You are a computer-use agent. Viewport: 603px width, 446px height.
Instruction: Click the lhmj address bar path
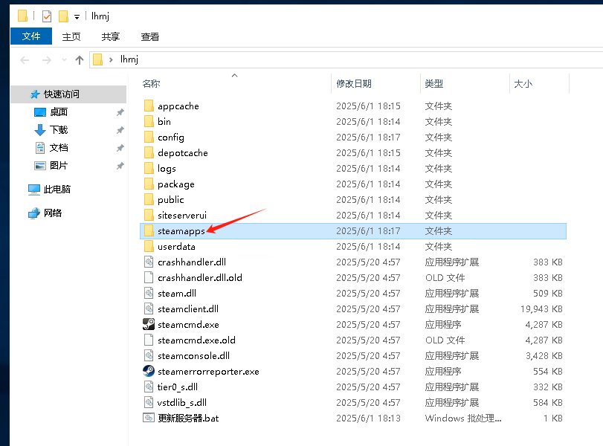click(x=129, y=59)
